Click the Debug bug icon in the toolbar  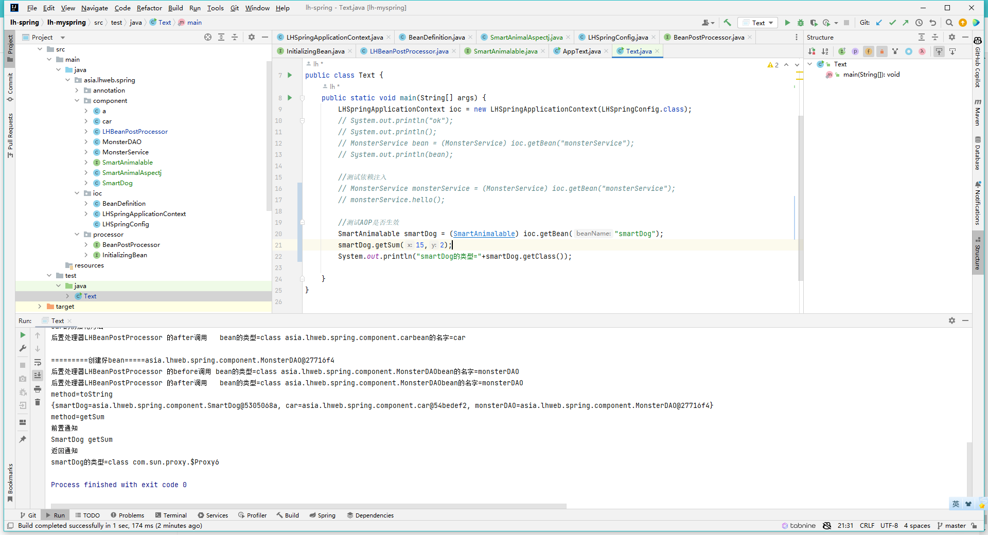(x=800, y=23)
